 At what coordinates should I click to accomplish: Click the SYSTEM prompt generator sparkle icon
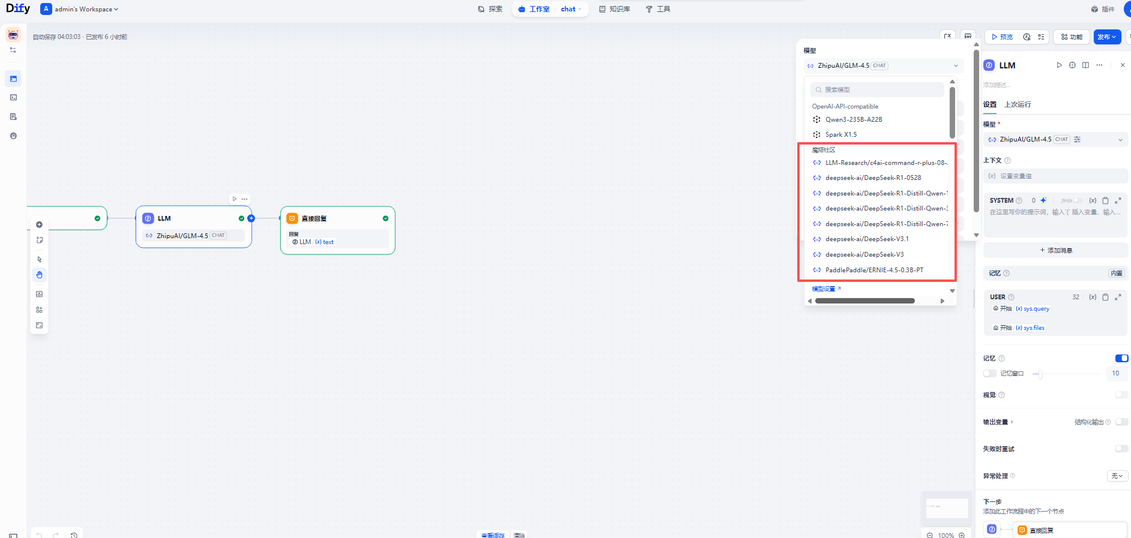(x=1043, y=200)
